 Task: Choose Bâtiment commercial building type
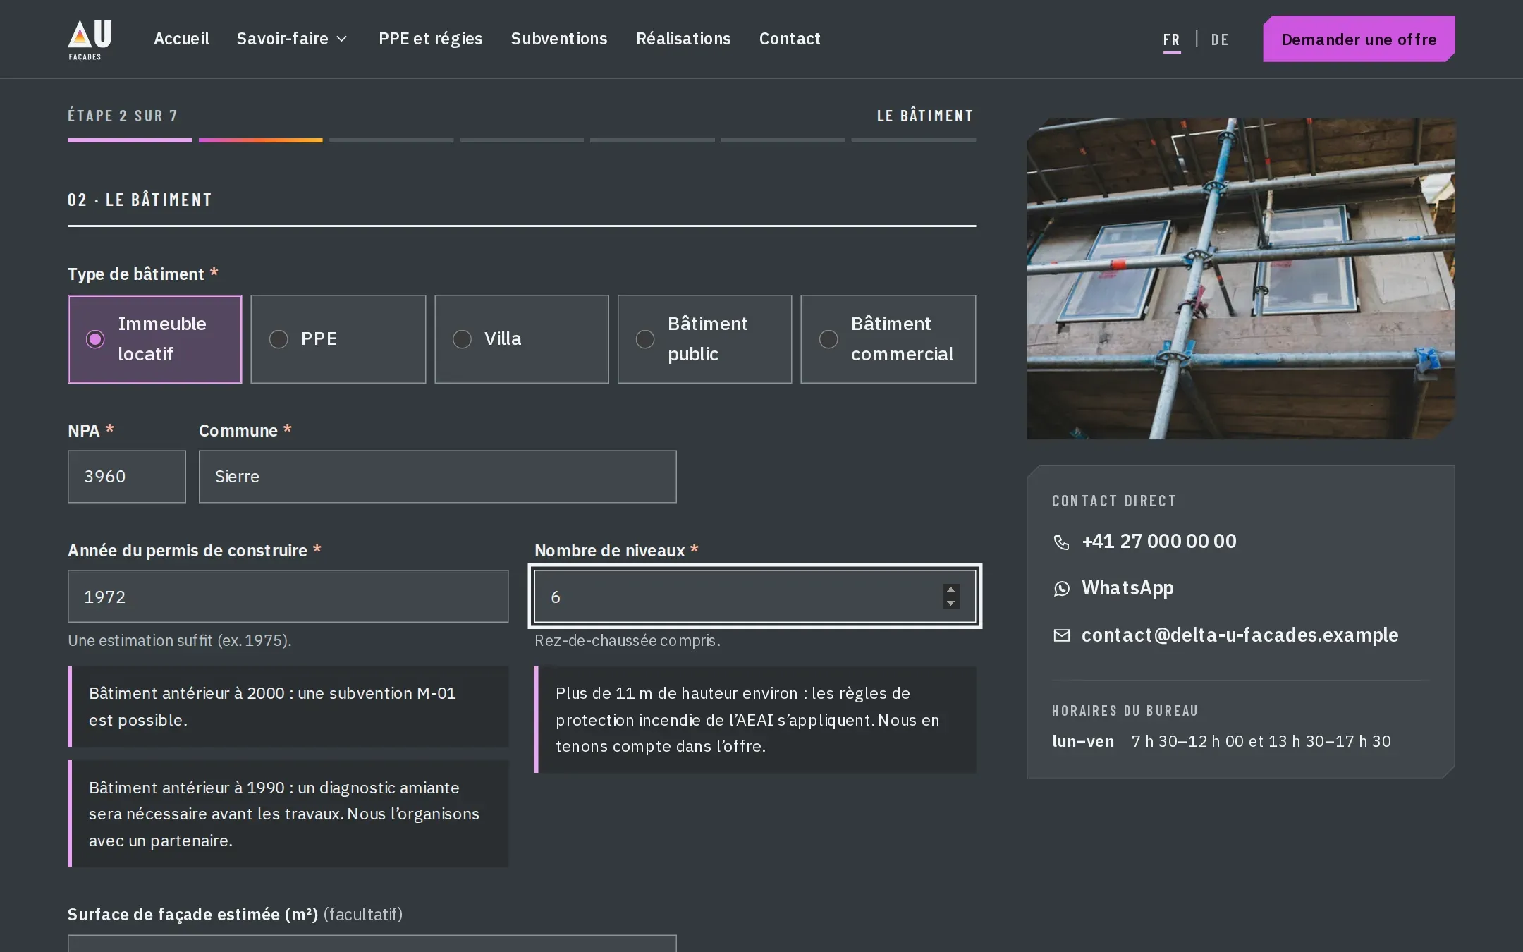(888, 339)
